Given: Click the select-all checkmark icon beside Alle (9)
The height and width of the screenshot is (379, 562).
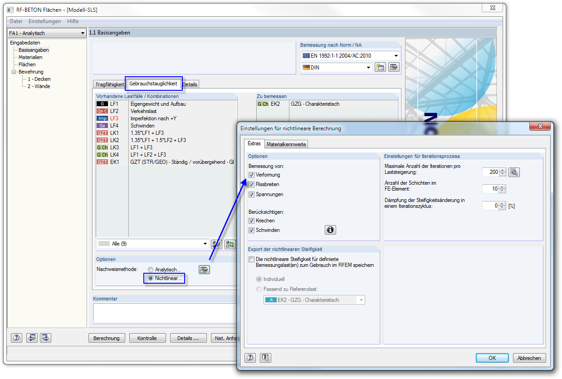Looking at the screenshot, I should tap(216, 244).
